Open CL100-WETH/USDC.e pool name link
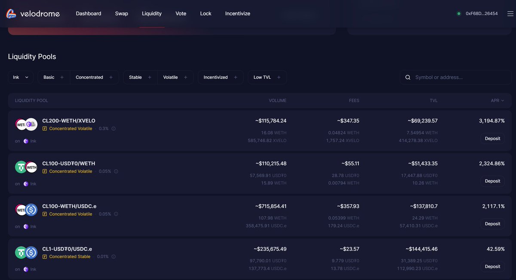This screenshot has width=516, height=280. click(70, 206)
